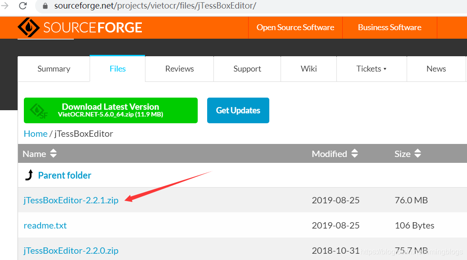This screenshot has height=260, width=467.
Task: Sort files by Name column arrows
Action: (53, 153)
